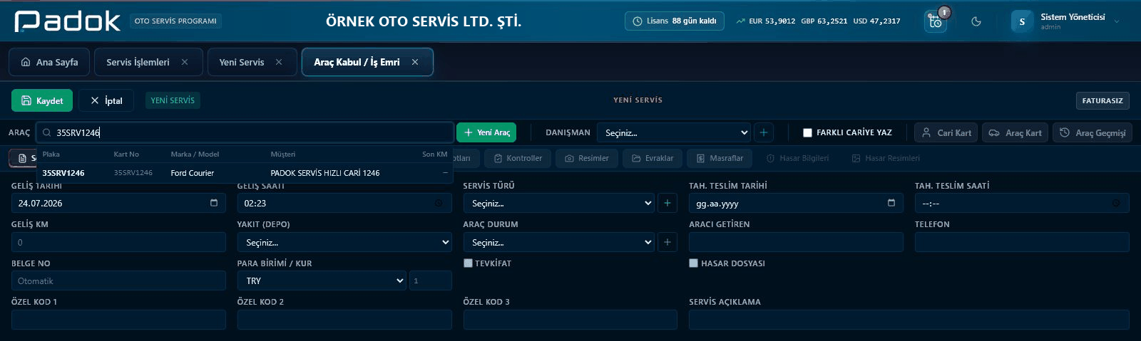Open the SERVİS TÜRÜ dropdown
Image resolution: width=1141 pixels, height=341 pixels.
(x=559, y=203)
